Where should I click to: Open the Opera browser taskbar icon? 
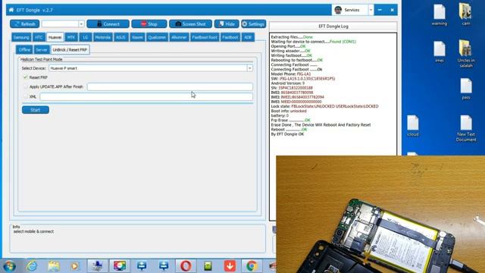point(186,266)
